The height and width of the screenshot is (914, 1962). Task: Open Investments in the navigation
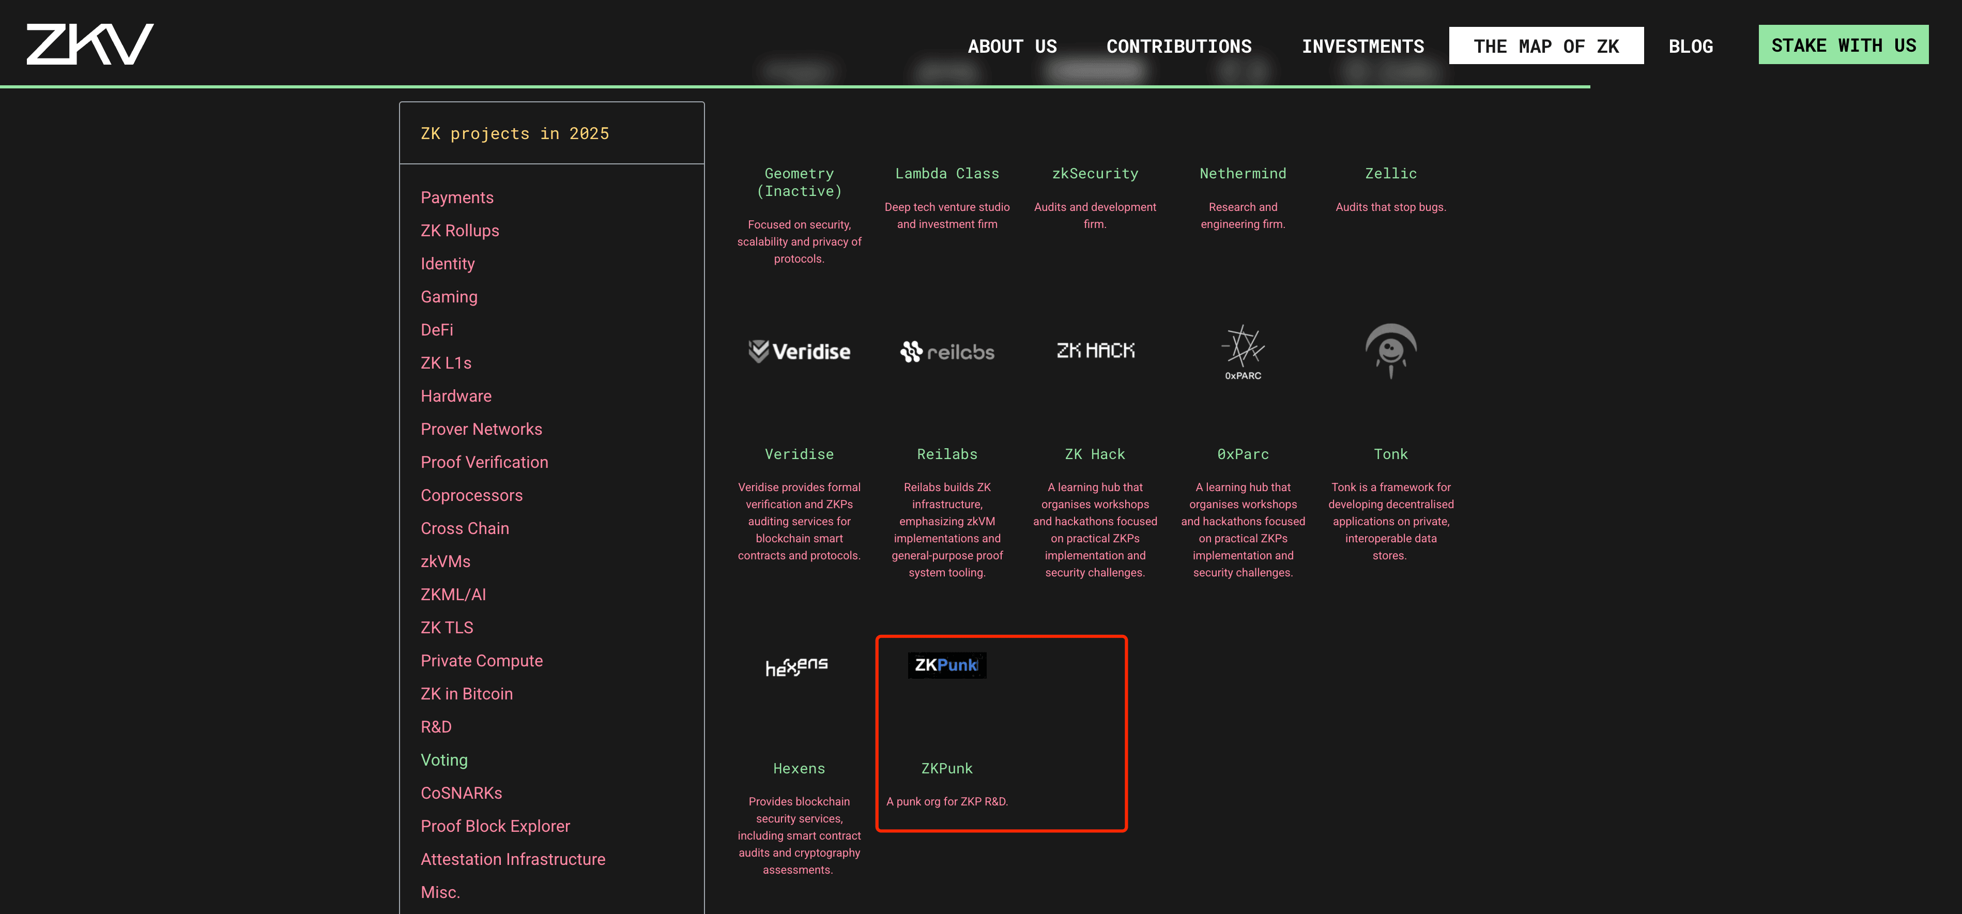tap(1362, 47)
